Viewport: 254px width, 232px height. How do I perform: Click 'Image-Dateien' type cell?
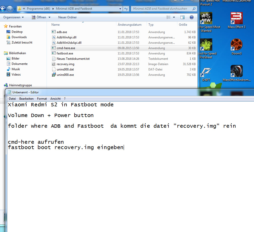pyautogui.click(x=158, y=64)
